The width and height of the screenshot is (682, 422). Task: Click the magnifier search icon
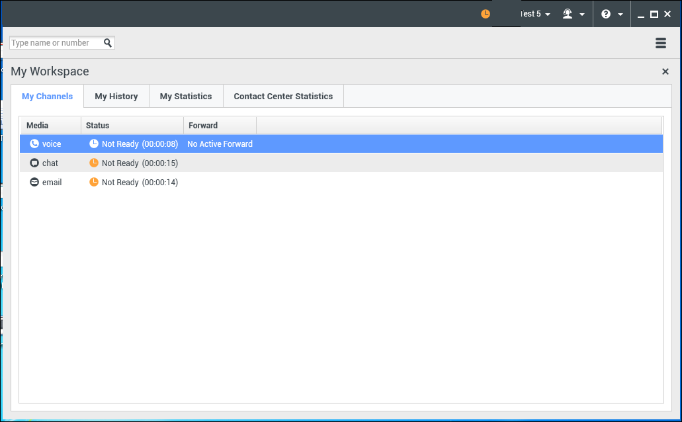click(x=108, y=42)
